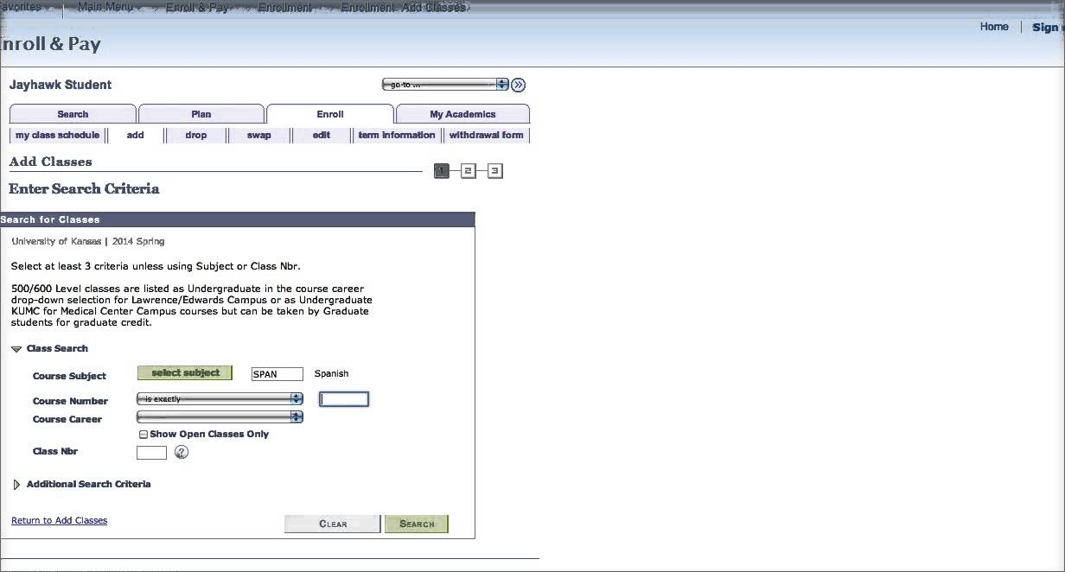1065x572 pixels.
Task: Collapse the Class Search section
Action: click(x=16, y=349)
